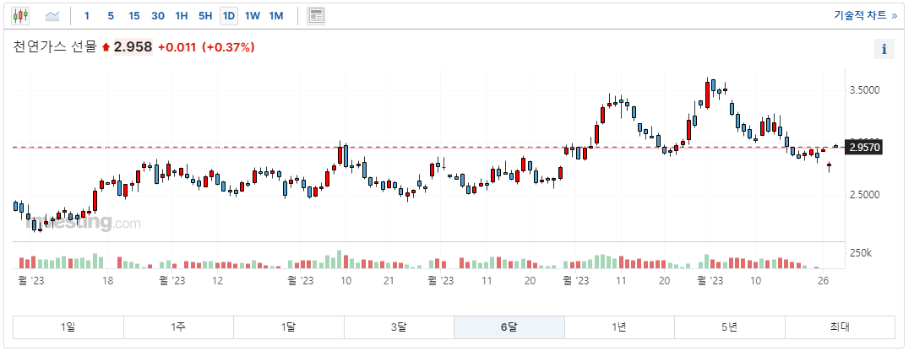
Task: Click the 250k volume axis label
Action: click(861, 253)
